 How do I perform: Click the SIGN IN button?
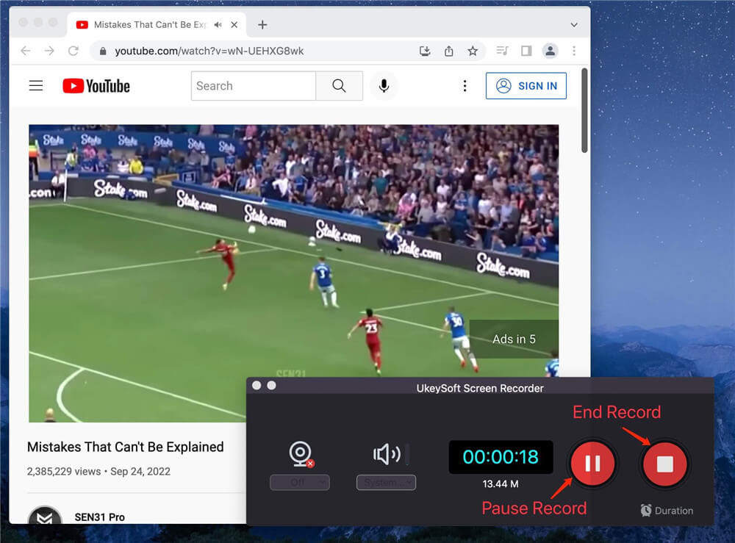tap(526, 86)
